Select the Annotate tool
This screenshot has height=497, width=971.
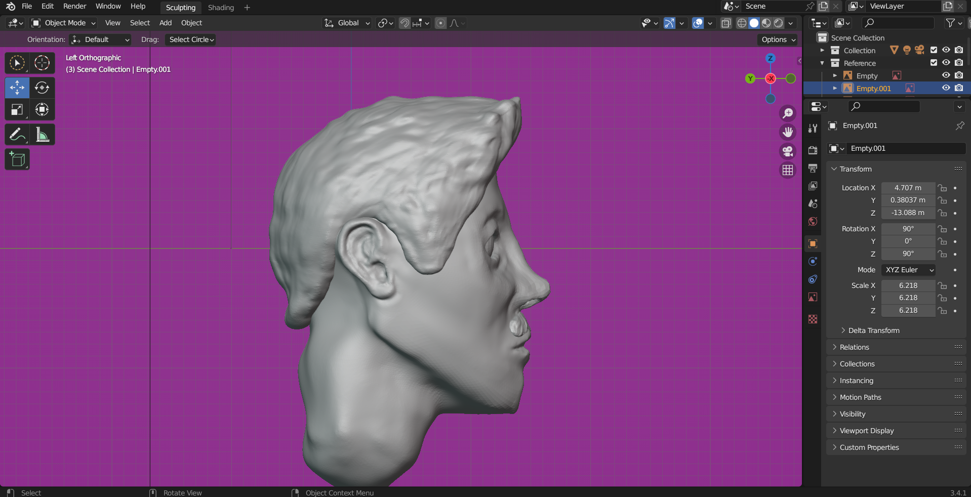[17, 135]
